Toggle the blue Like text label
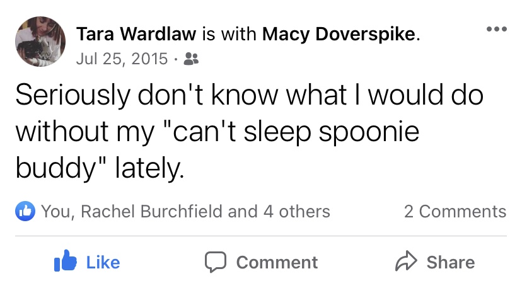 103,262
